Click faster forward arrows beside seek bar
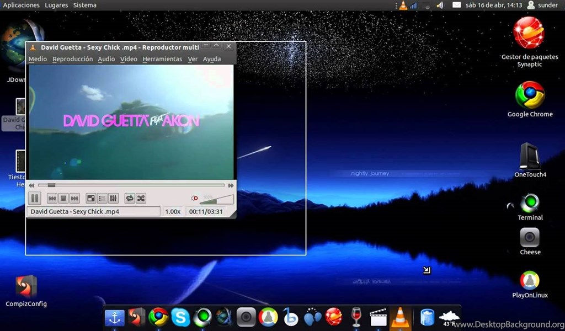Image resolution: width=565 pixels, height=331 pixels. coord(231,185)
